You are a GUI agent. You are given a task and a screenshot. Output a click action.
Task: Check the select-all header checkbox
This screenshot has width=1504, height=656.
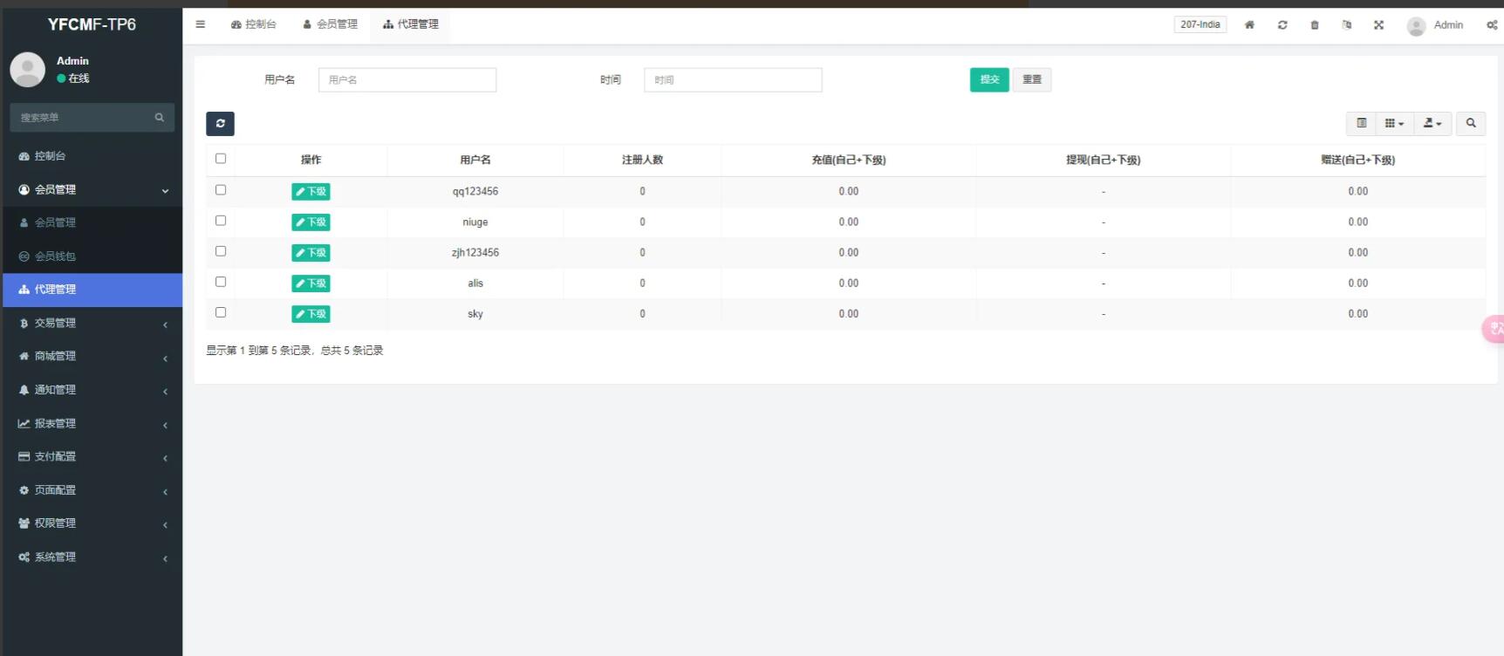click(x=221, y=159)
